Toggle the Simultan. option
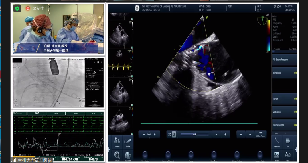The image size is (308, 163). pos(284,73)
